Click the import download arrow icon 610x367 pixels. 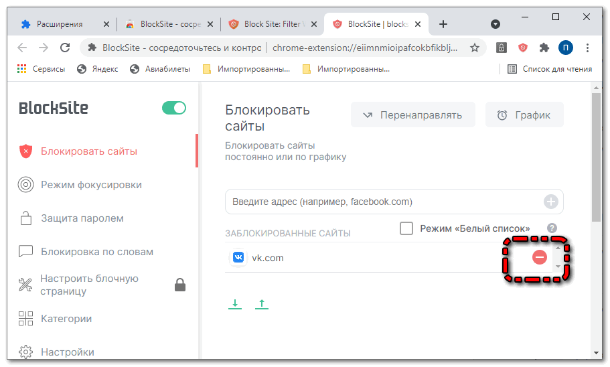[x=235, y=304]
